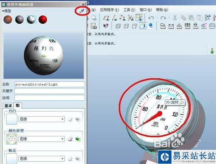This screenshot has width=216, height=164.
Task: Open the 帮助 menu
Action: (x=162, y=10)
